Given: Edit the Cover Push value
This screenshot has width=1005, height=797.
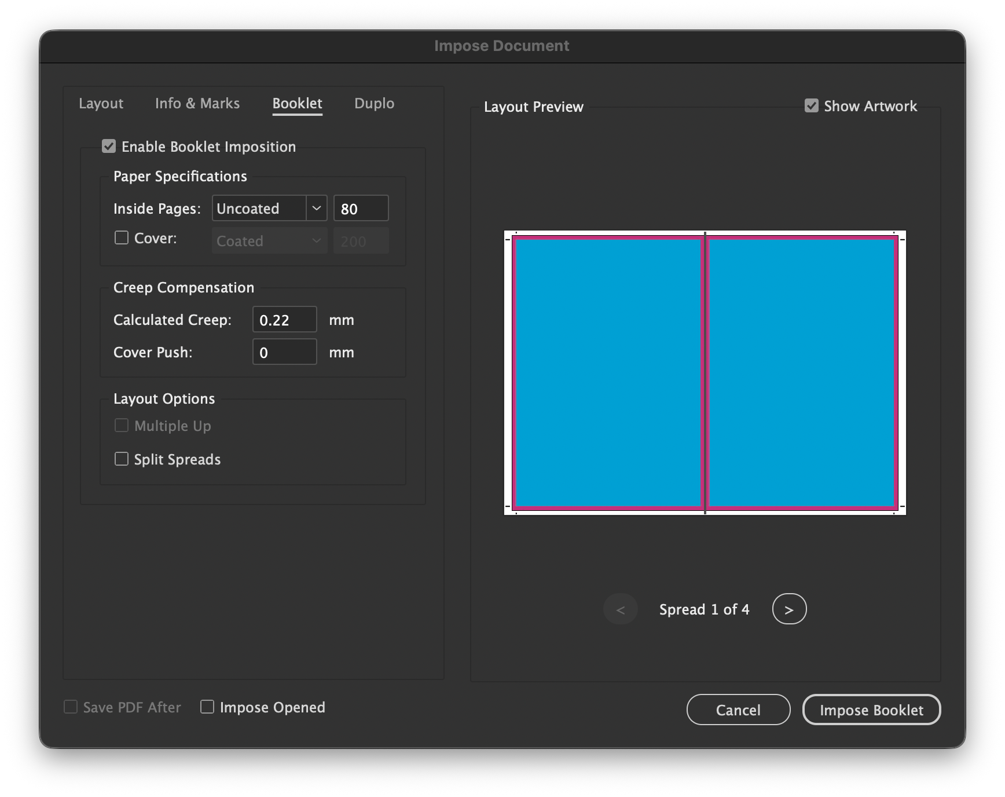Looking at the screenshot, I should pos(284,352).
